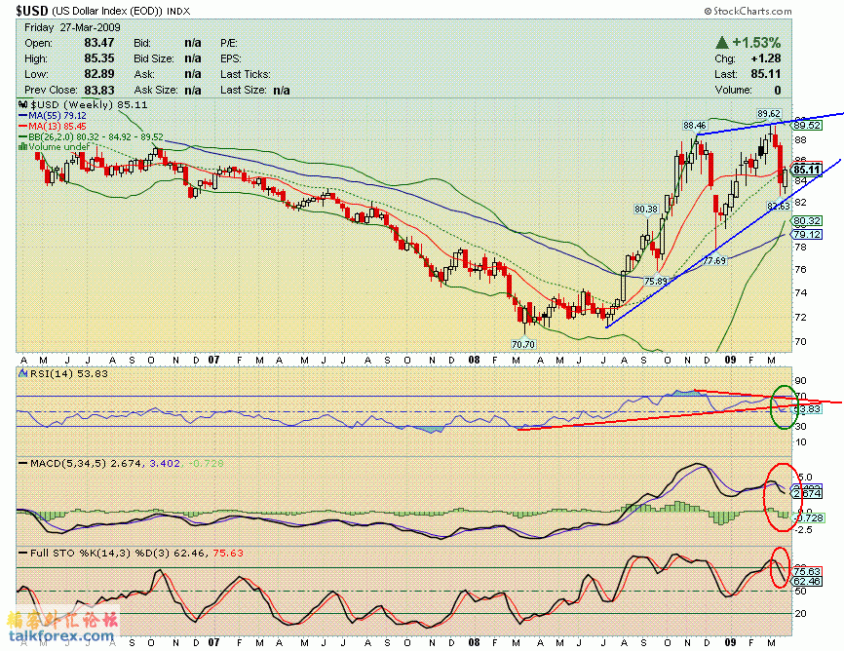Screen dimensions: 844x651
Task: Click the 75.63 stochastic axis tag
Action: click(807, 572)
